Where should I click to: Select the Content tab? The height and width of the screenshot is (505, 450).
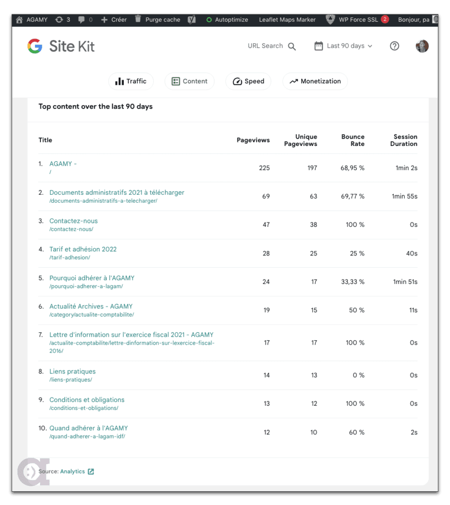(189, 81)
